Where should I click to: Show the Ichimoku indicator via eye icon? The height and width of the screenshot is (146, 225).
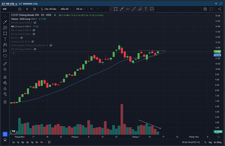click(32, 42)
